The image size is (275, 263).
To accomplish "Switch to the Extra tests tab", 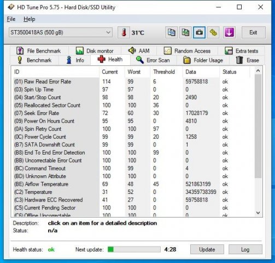I will coord(241,51).
